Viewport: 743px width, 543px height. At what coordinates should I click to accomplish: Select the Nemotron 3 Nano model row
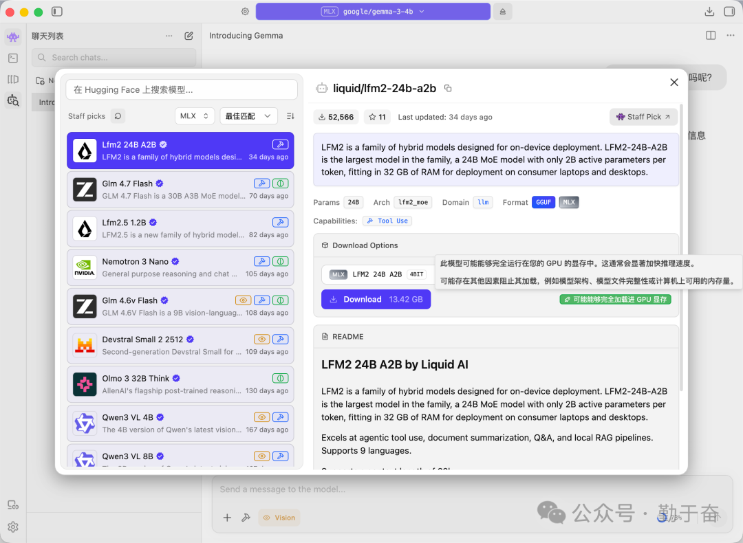pos(180,267)
